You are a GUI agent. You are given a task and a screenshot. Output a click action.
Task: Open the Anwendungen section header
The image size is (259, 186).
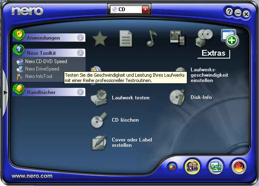pos(49,38)
